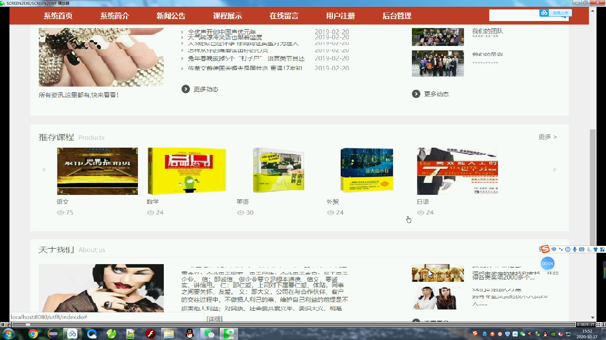Open the system tray volume speaker icon
Viewport: 606px width, 340px height.
(561, 334)
